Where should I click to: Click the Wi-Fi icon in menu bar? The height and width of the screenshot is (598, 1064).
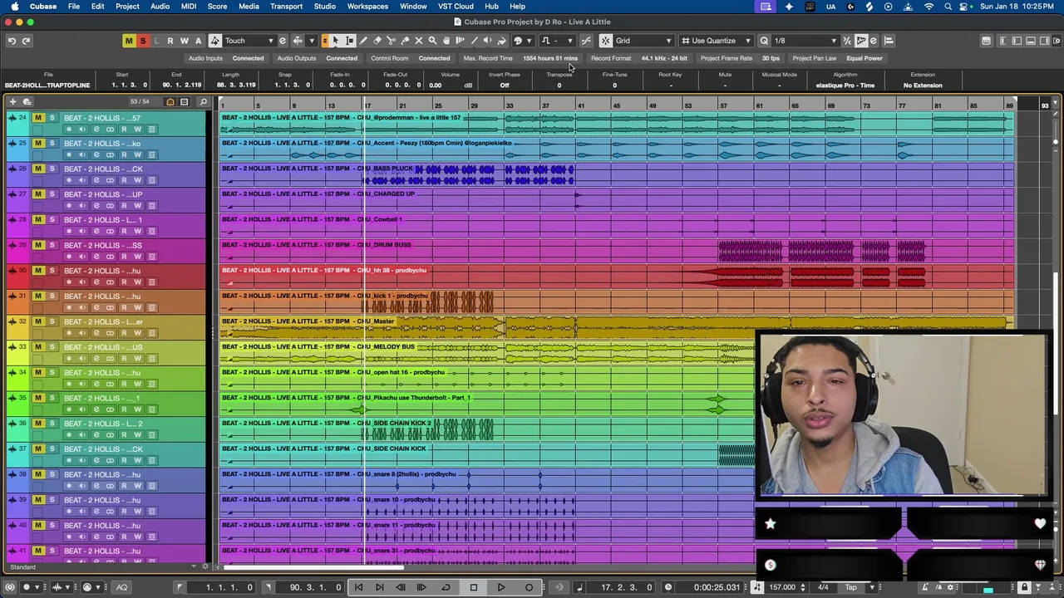[929, 7]
